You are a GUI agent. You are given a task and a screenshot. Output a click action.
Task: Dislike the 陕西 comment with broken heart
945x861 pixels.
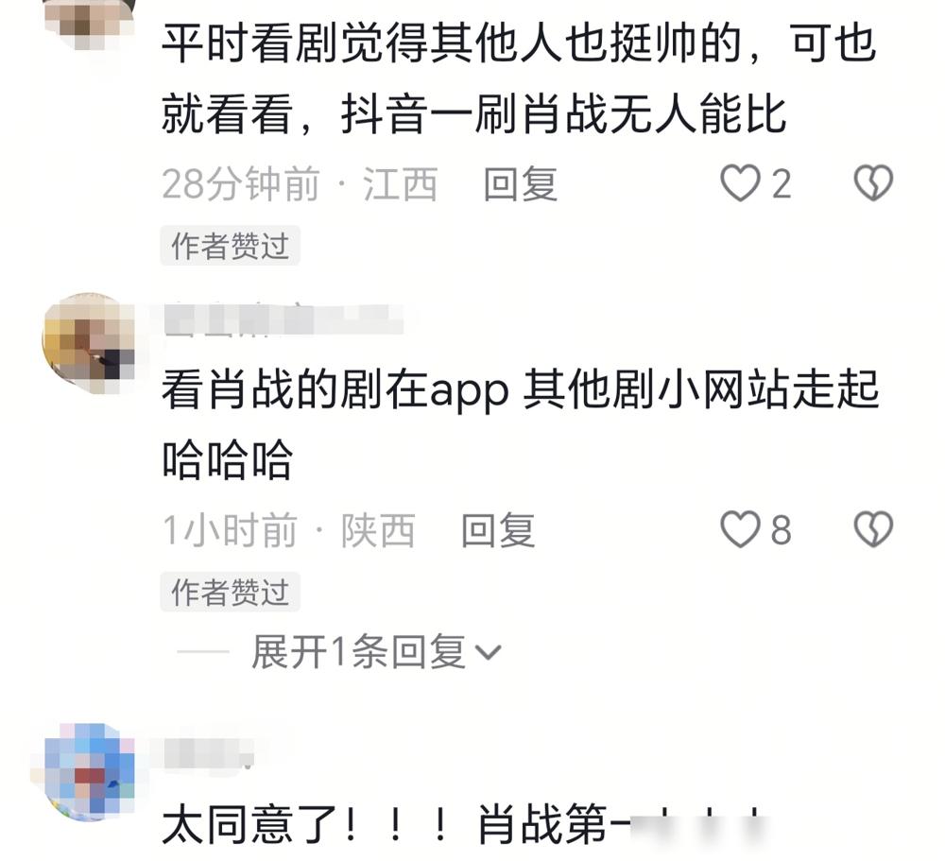[873, 528]
